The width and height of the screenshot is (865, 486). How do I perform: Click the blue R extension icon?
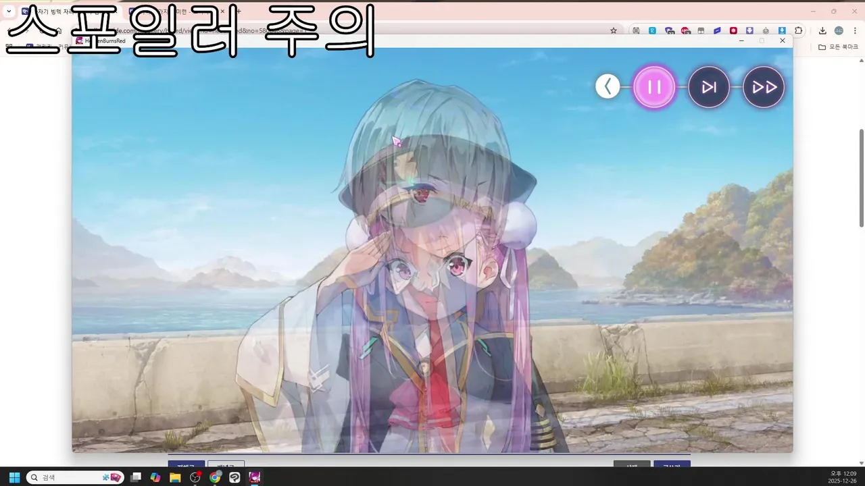pyautogui.click(x=653, y=30)
